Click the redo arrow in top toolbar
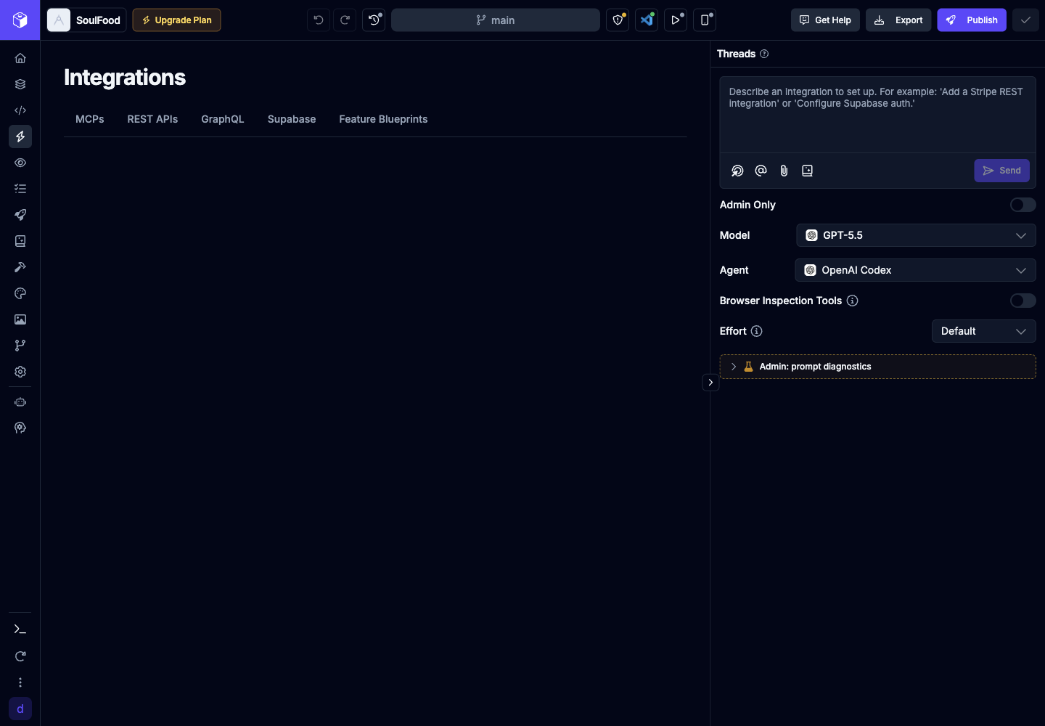This screenshot has height=726, width=1045. point(345,20)
